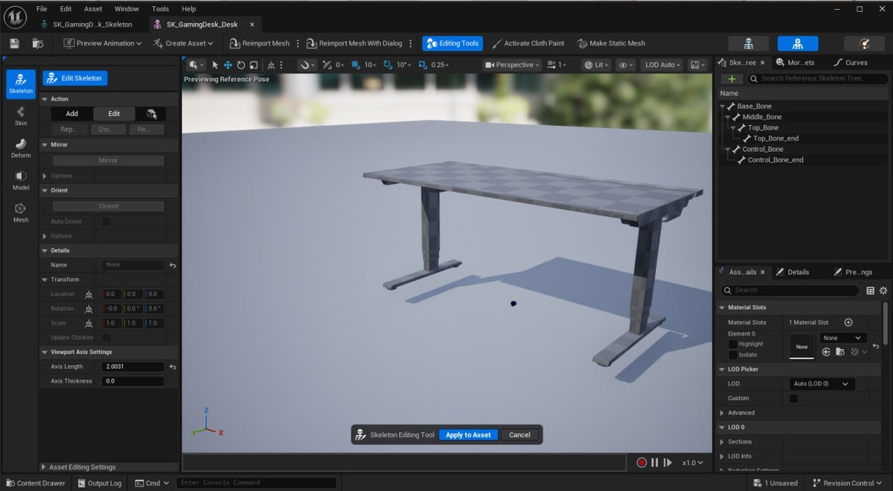Select the pick-in-viewport action icon beside Edit
893x491 pixels.
click(152, 114)
